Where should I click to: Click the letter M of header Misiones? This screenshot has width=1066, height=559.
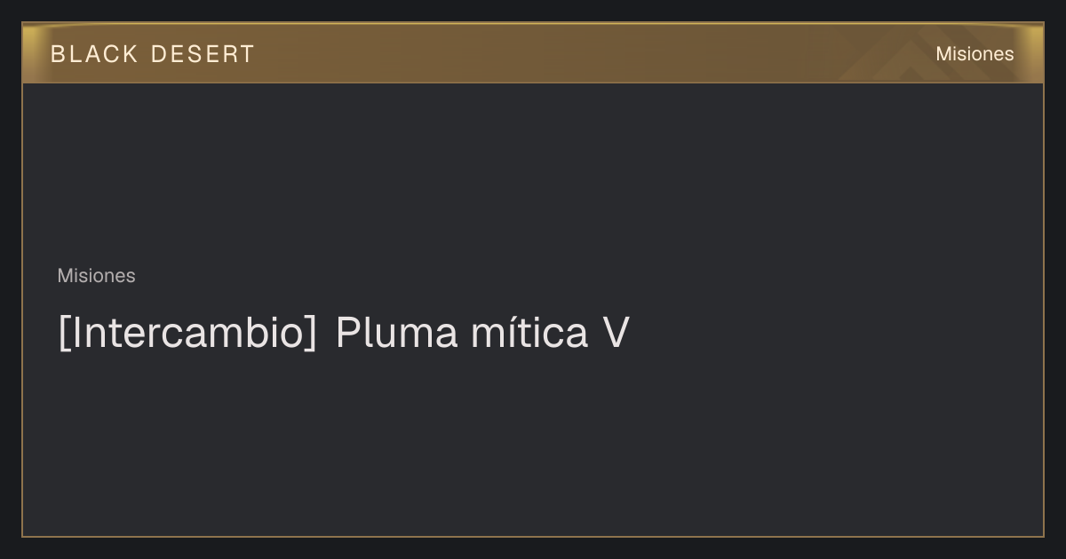pyautogui.click(x=943, y=54)
